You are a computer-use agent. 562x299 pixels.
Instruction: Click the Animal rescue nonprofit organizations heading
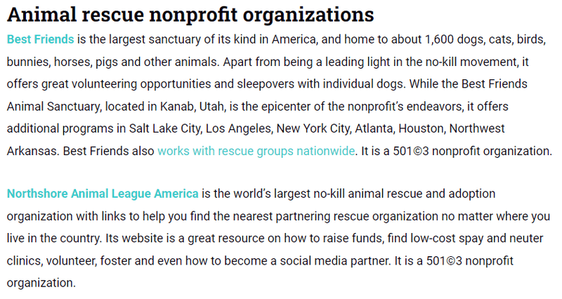(190, 14)
